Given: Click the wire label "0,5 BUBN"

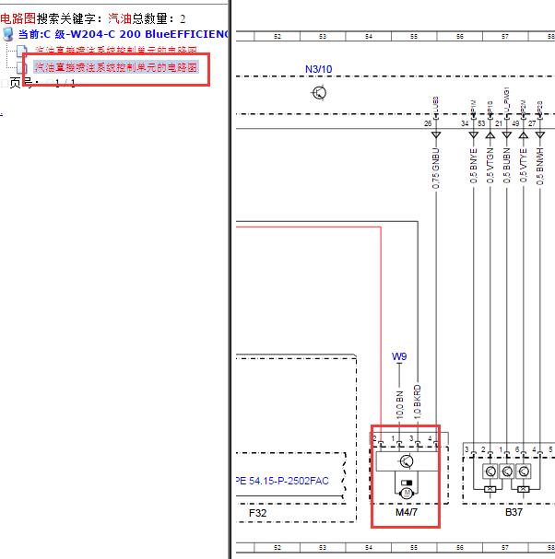Looking at the screenshot, I should click(x=507, y=166).
